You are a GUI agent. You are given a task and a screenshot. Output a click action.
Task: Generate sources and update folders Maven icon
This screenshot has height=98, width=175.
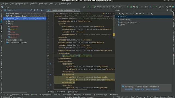point(120,14)
